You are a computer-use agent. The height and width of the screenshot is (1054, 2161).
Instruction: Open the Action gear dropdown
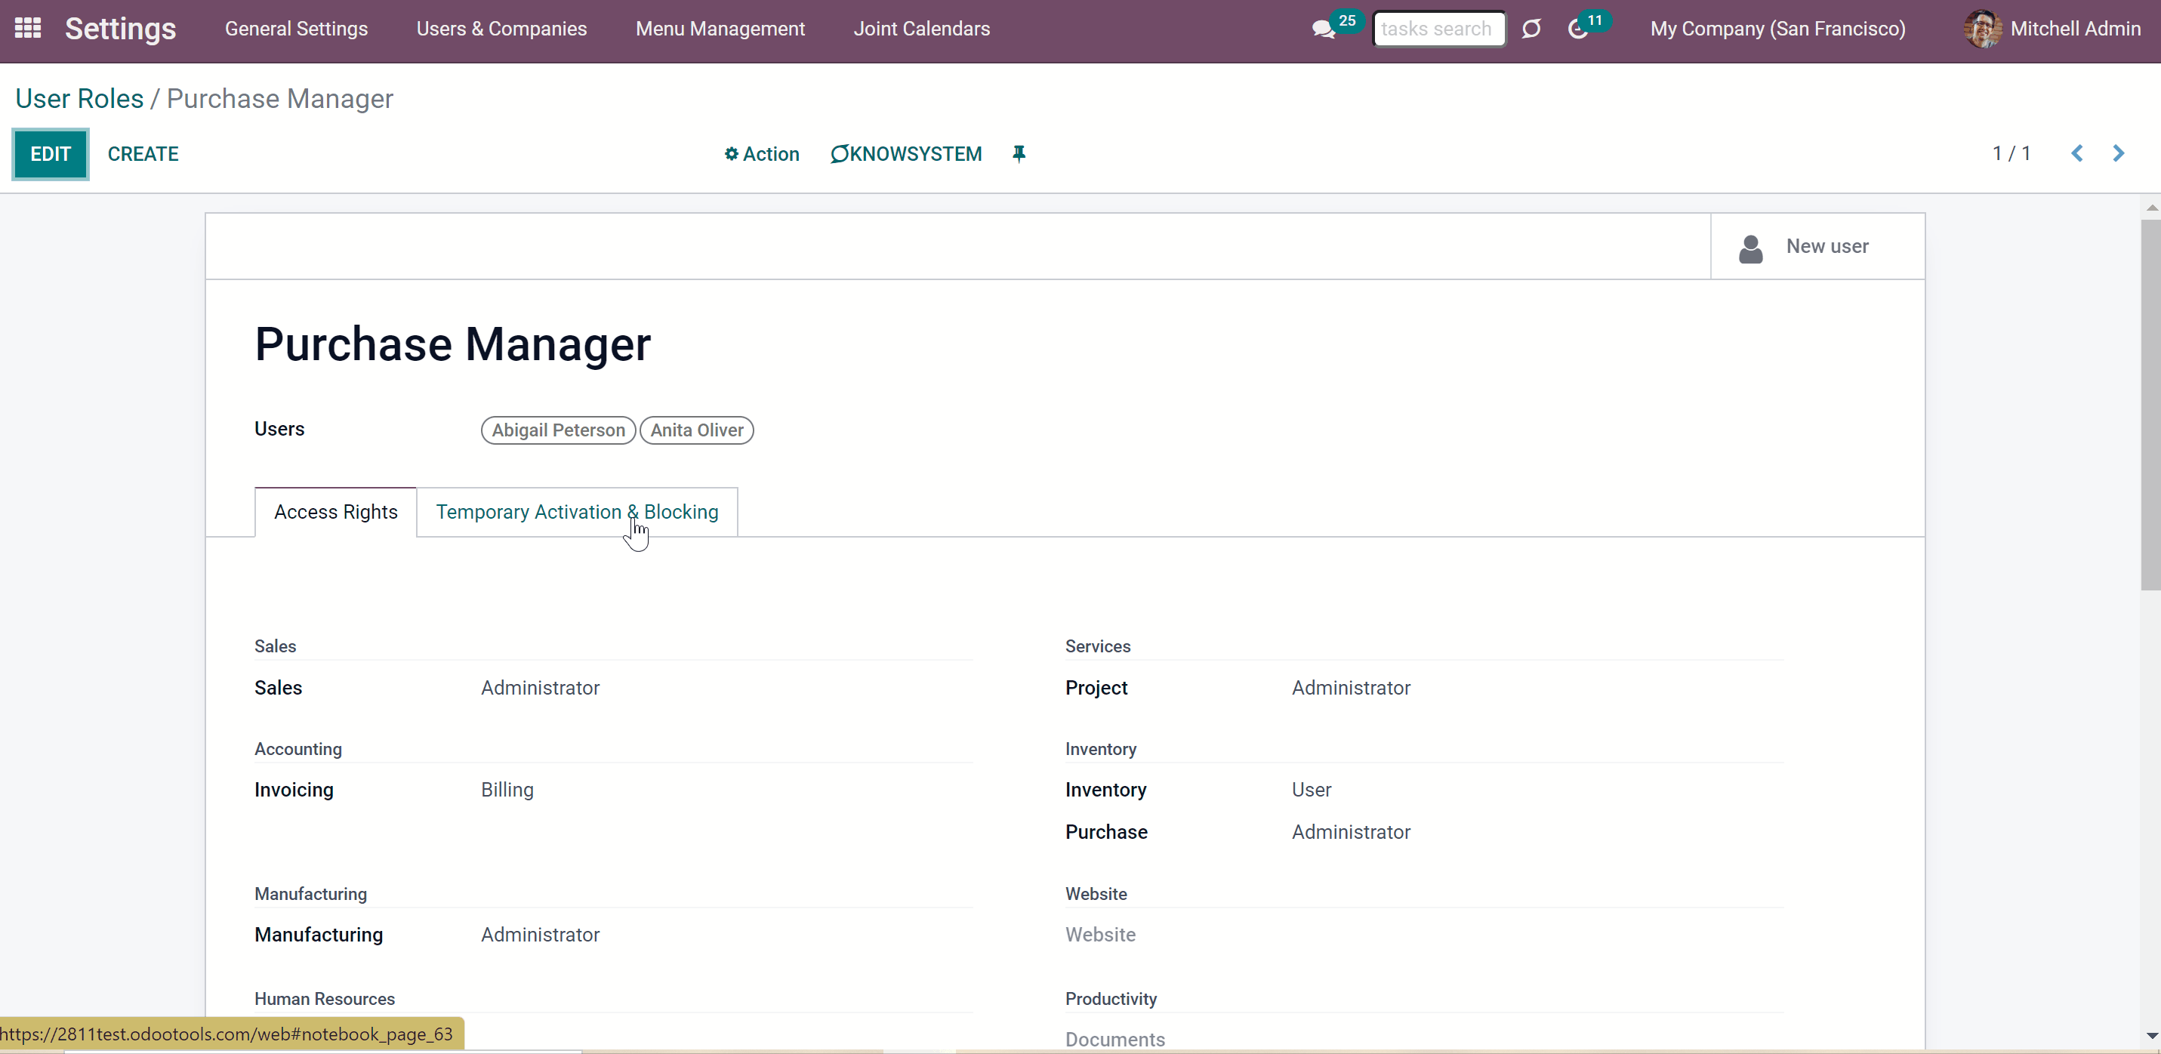(762, 155)
